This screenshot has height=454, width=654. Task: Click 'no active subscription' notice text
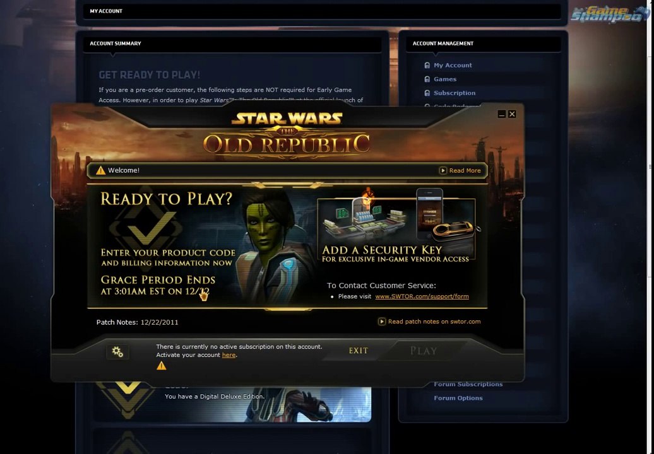pos(239,347)
